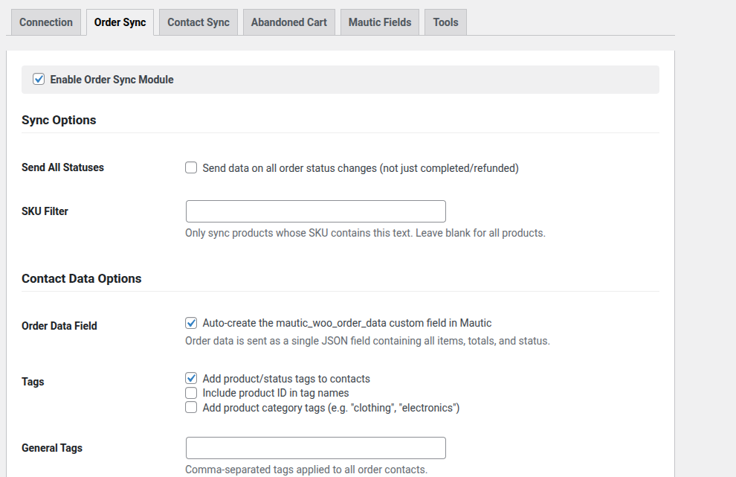This screenshot has height=477, width=736.
Task: Open the Contact Sync tab
Action: pos(198,22)
